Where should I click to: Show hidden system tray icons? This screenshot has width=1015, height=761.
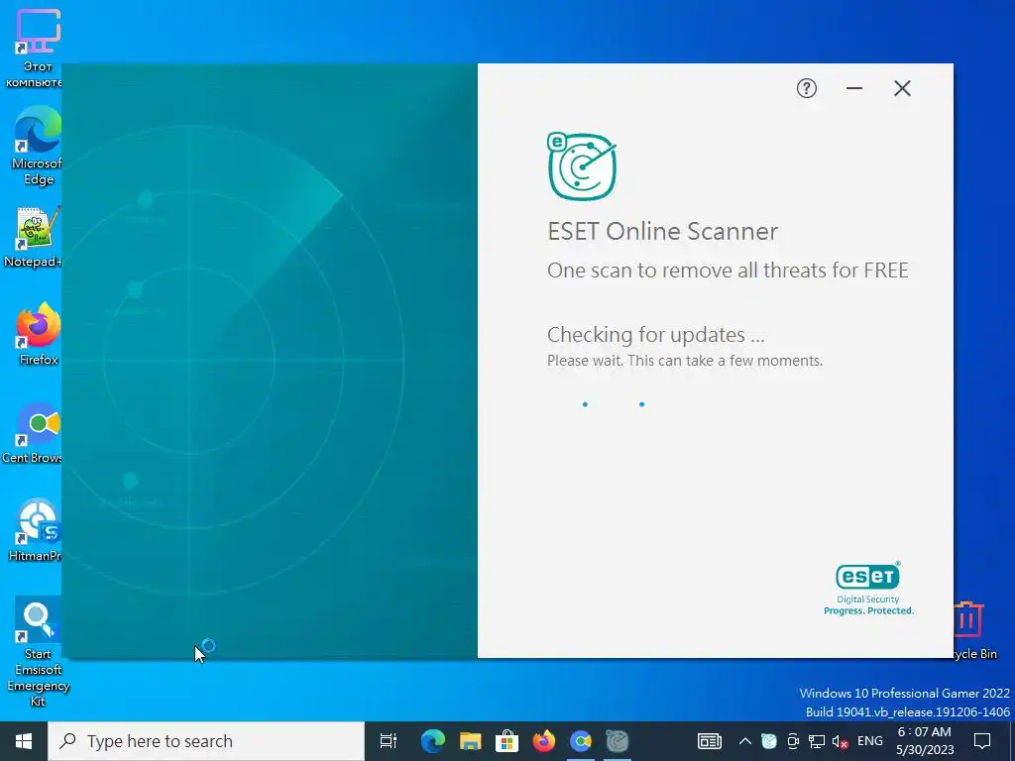pos(745,741)
